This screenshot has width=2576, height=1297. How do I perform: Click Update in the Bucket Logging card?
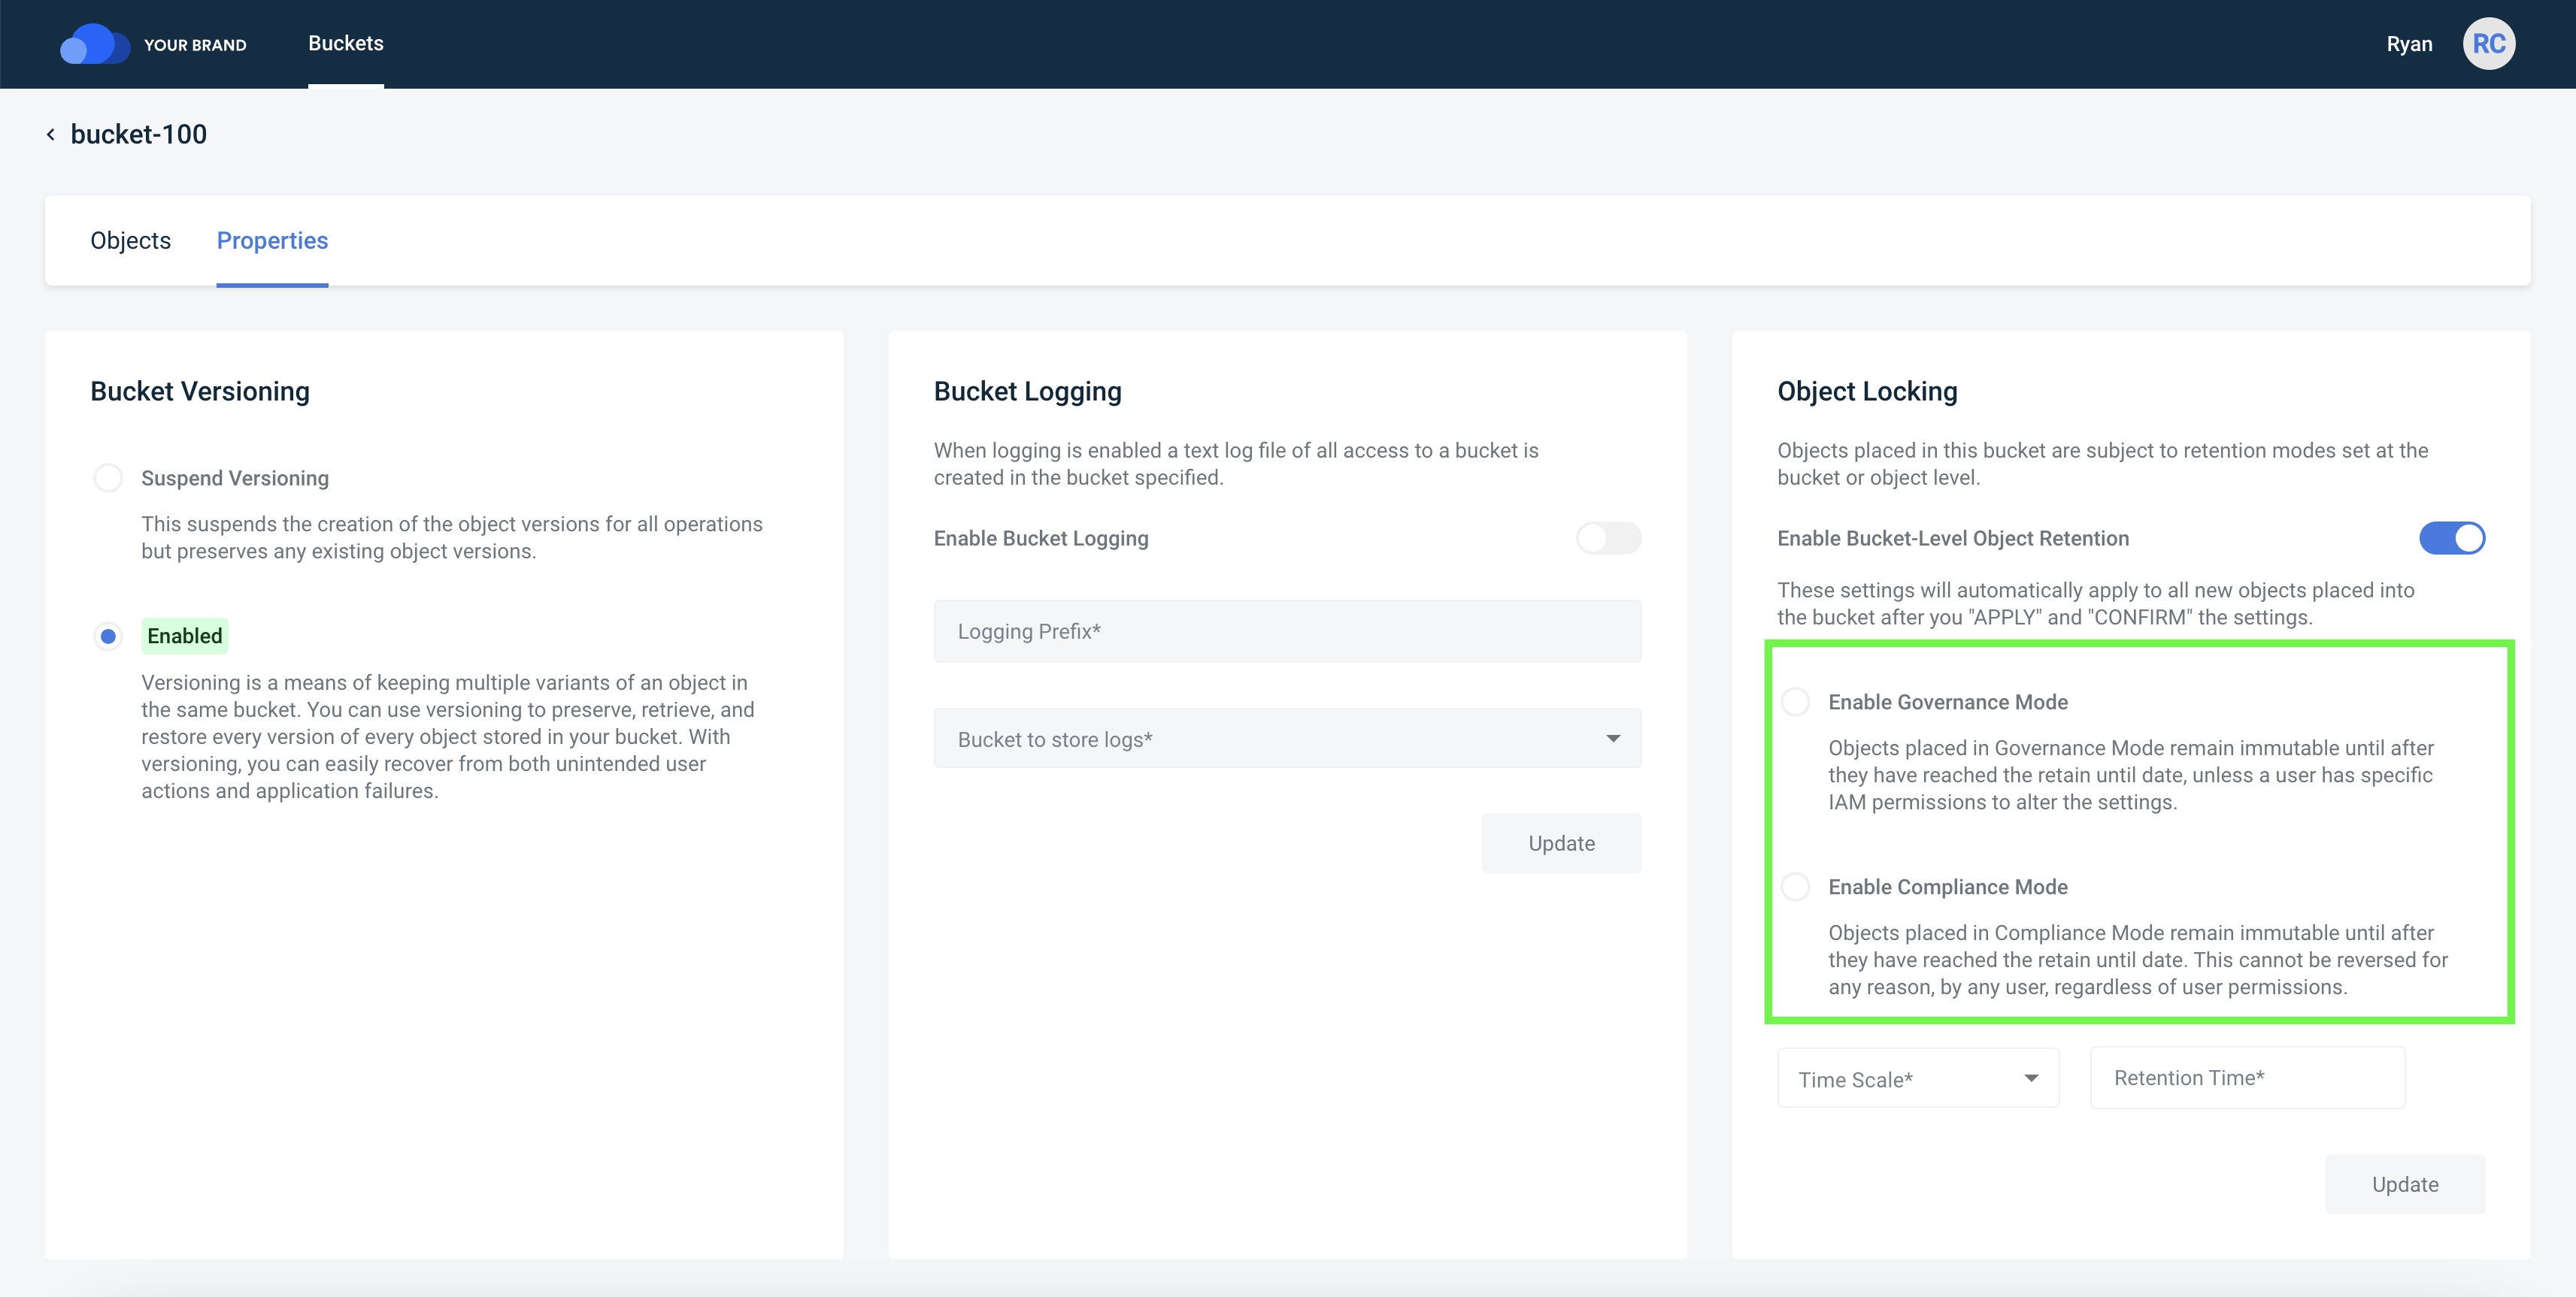(1561, 843)
